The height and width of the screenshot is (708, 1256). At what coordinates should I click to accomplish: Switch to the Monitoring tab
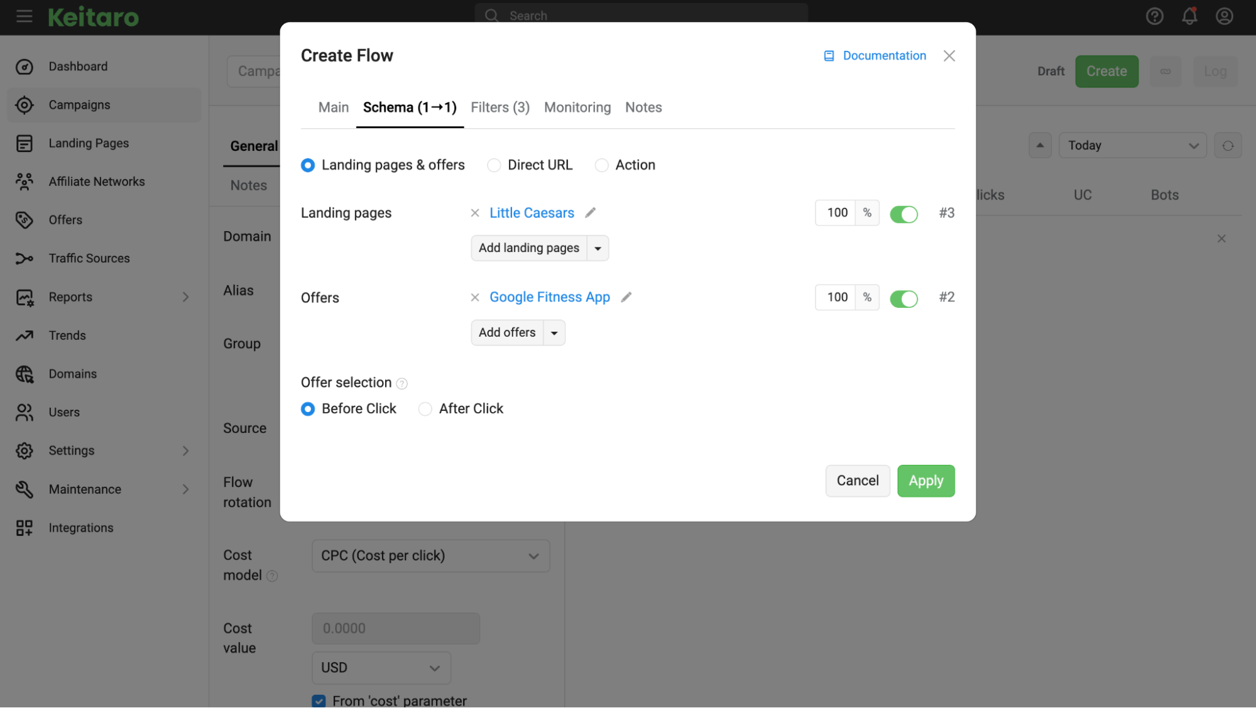click(577, 107)
